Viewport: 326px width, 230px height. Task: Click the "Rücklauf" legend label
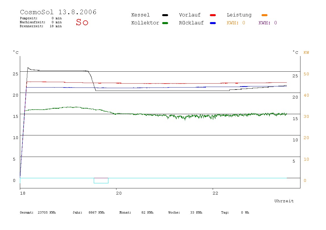pyautogui.click(x=191, y=23)
